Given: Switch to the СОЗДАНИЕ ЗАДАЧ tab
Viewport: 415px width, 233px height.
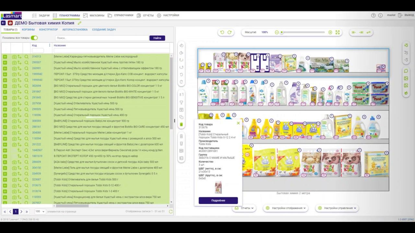Looking at the screenshot, I should click(x=104, y=29).
